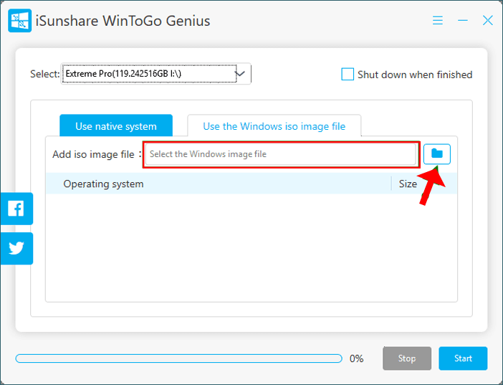Select Use the Windows iso image file tab

274,126
